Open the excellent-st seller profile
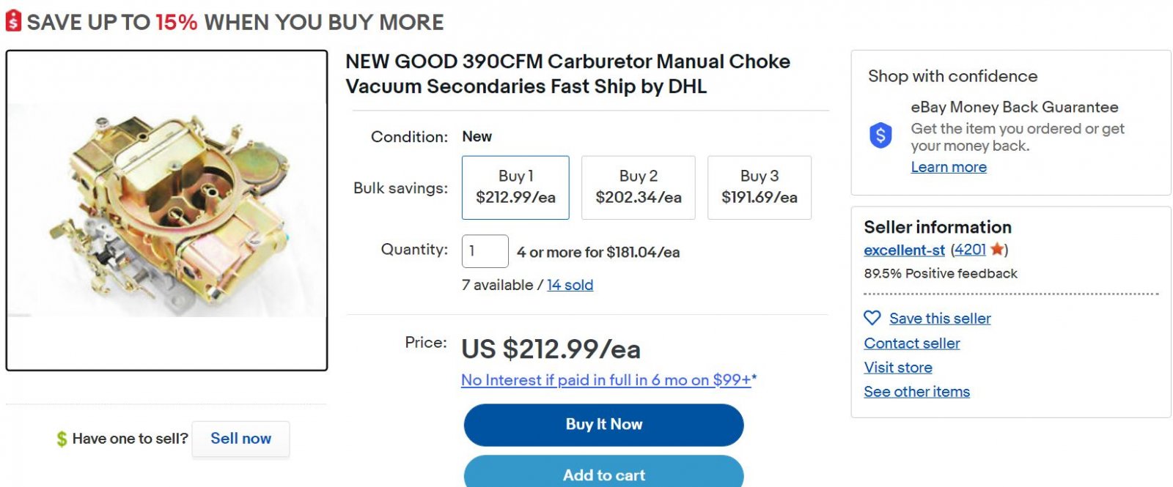1173x487 pixels. [x=904, y=250]
